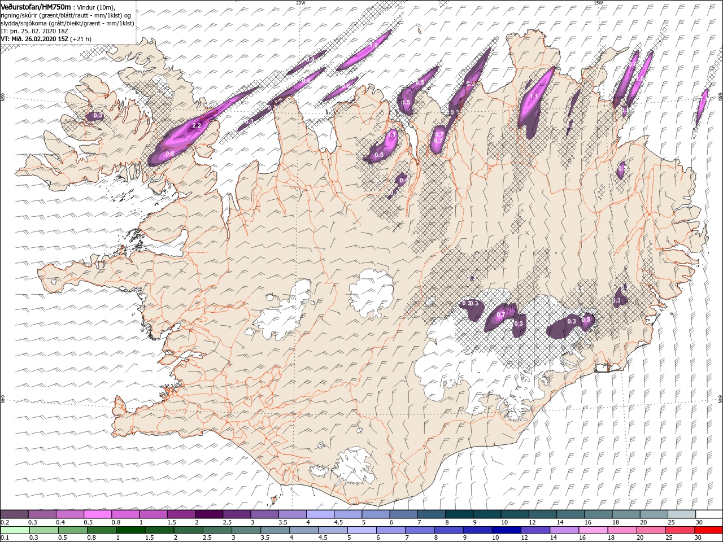Pick the bright pink 0.5 snow scale swatch

[x=98, y=515]
